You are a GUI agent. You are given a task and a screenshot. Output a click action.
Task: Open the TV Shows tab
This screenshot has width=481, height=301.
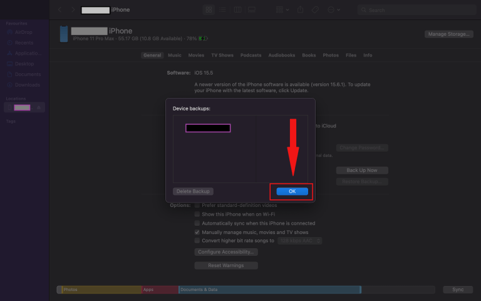click(x=222, y=55)
